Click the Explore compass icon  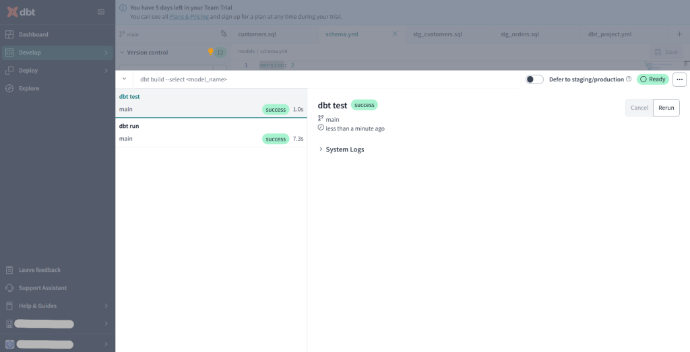pyautogui.click(x=9, y=88)
